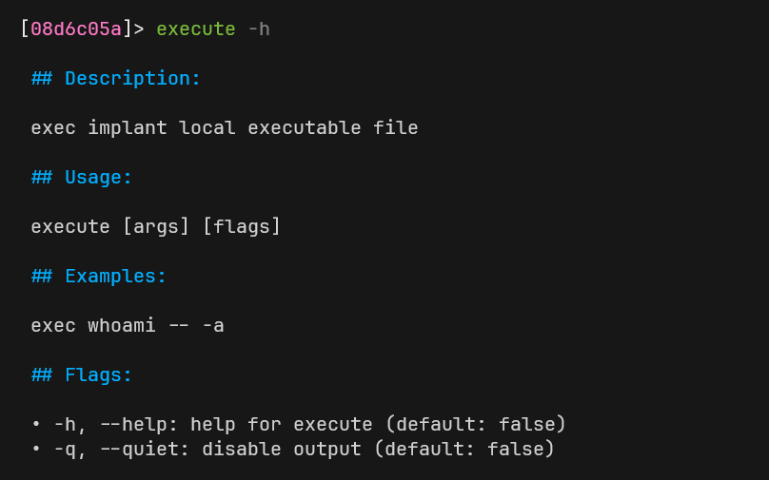Click the session ID 08d6c05a in prompt

click(76, 29)
